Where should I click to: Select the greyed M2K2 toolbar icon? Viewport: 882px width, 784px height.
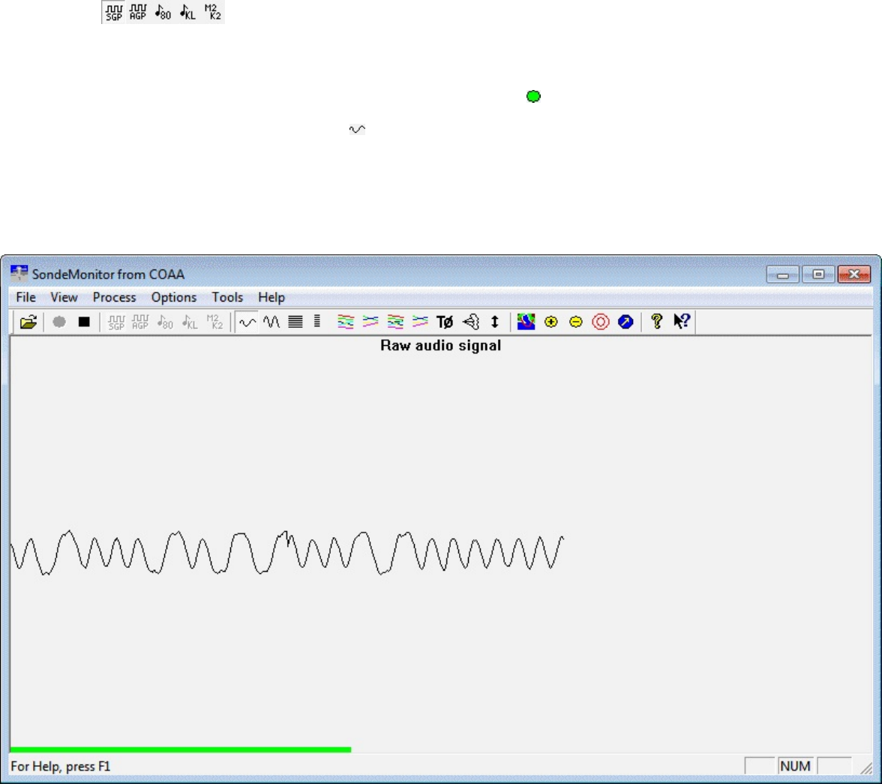pyautogui.click(x=214, y=322)
